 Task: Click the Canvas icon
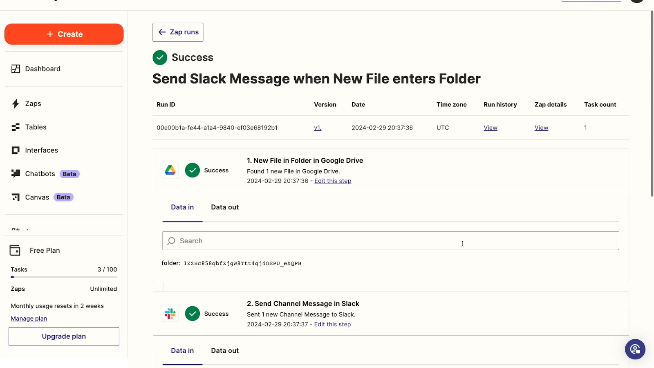16,197
